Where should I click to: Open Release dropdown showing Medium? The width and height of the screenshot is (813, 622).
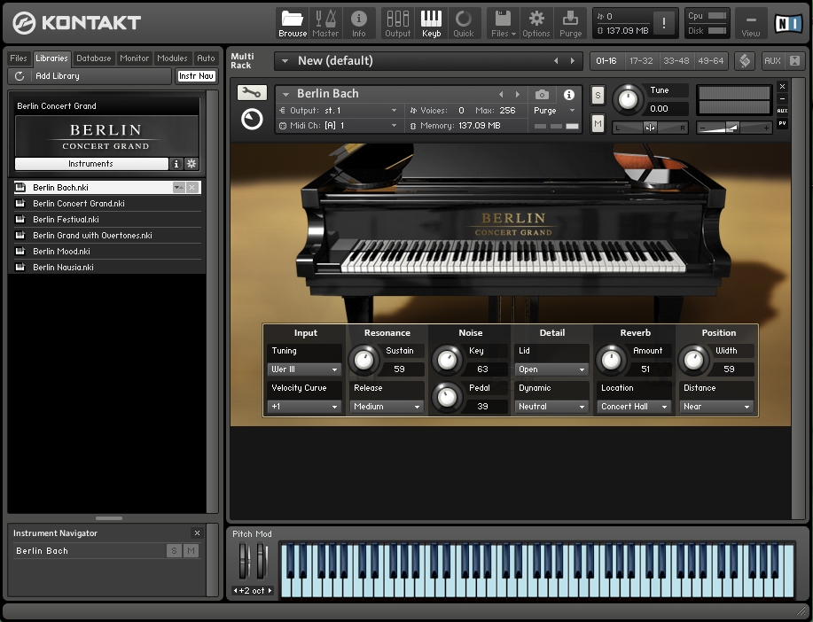pyautogui.click(x=387, y=407)
